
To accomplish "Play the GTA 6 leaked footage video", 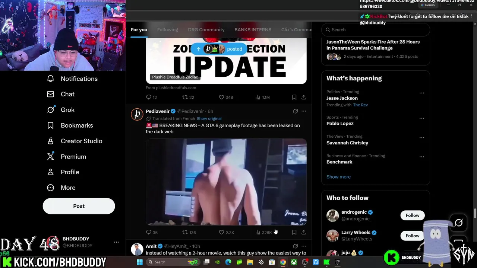I will pyautogui.click(x=226, y=182).
